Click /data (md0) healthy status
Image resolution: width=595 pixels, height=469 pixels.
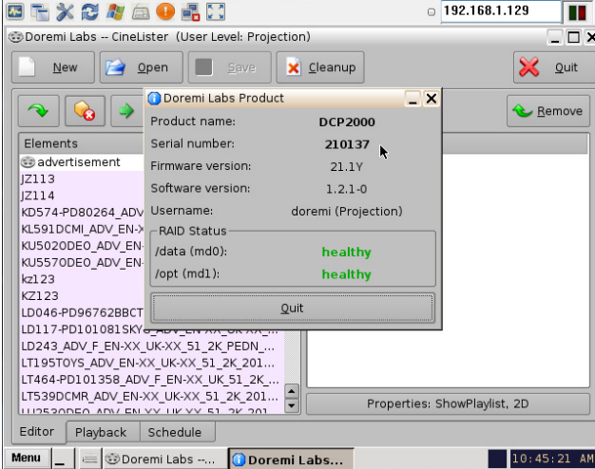347,253
